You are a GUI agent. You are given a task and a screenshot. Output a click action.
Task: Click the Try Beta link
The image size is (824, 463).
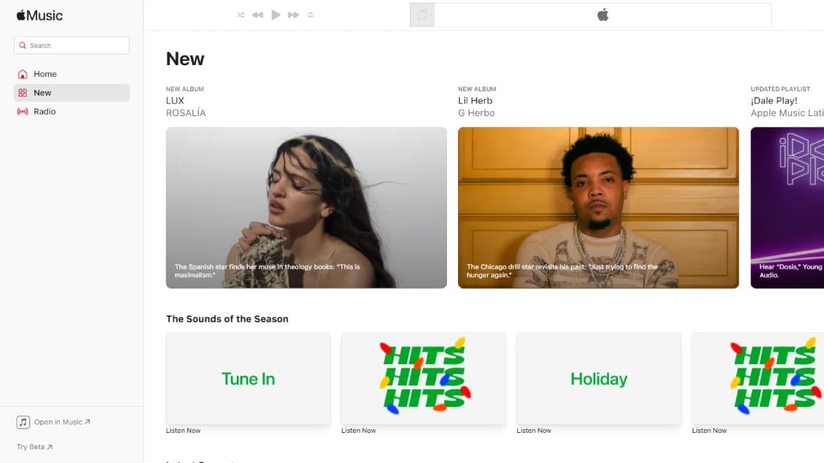33,447
